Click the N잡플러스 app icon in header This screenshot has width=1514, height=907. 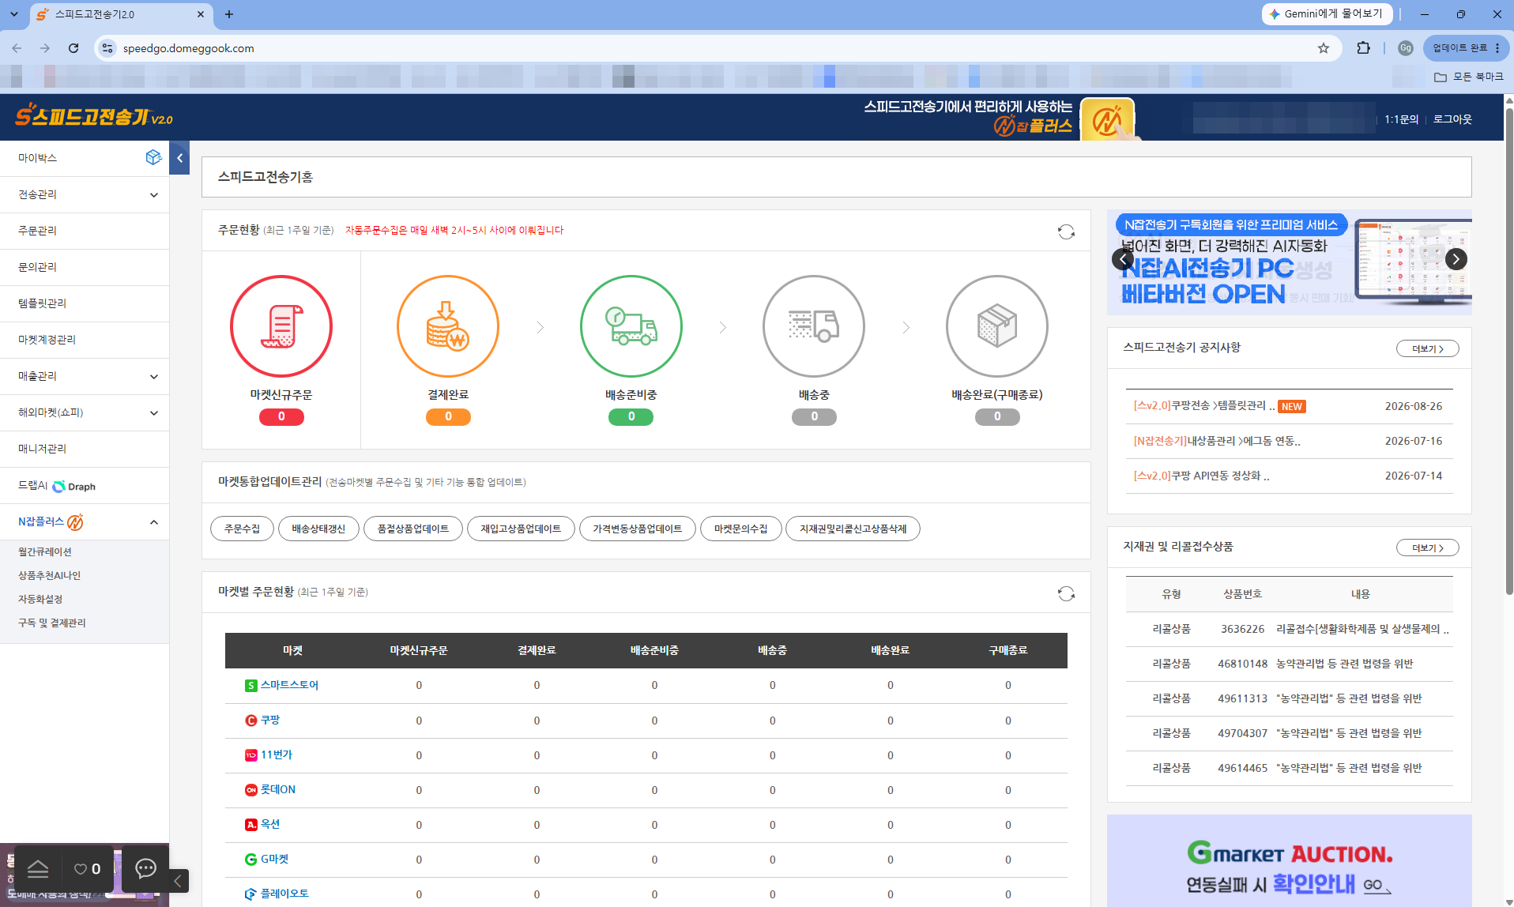click(x=1107, y=119)
